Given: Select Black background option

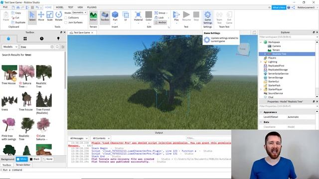Looking at the screenshot, I should [35, 159].
